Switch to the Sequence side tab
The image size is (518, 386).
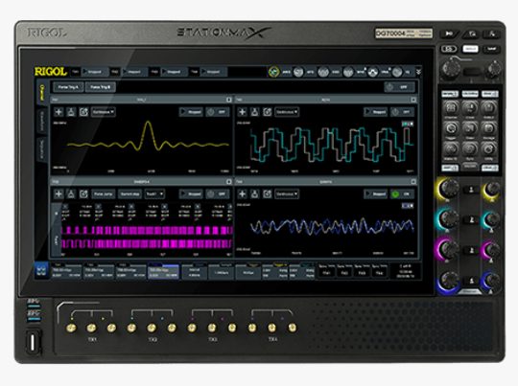[x=42, y=148]
